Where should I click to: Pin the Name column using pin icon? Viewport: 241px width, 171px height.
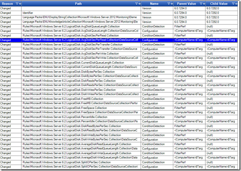[x=172, y=4]
